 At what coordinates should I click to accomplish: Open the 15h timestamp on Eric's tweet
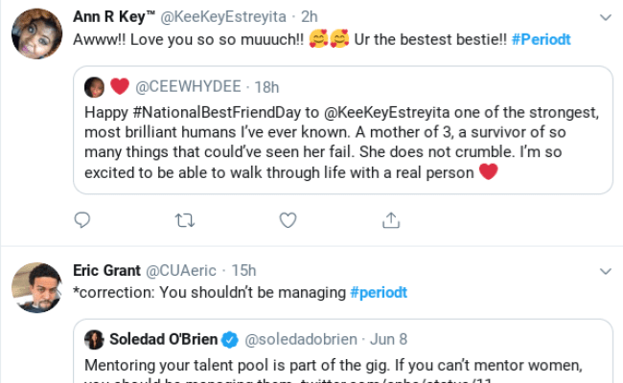tap(243, 271)
